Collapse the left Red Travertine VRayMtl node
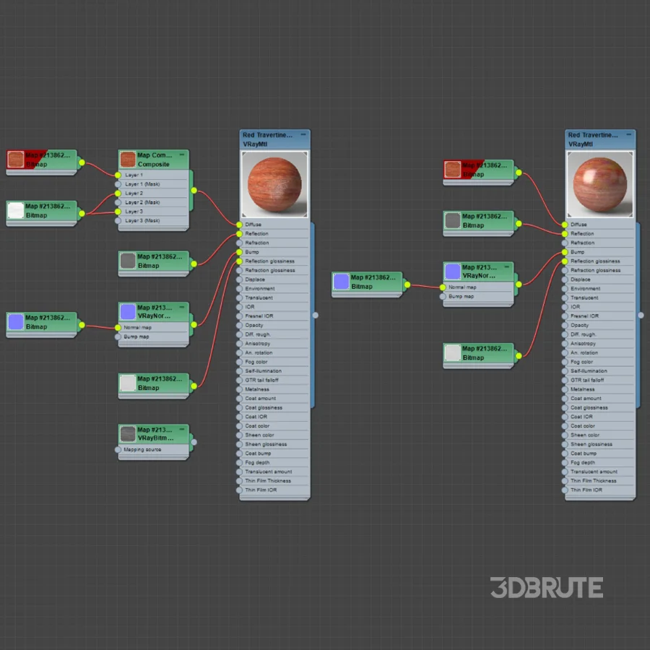 pyautogui.click(x=303, y=134)
